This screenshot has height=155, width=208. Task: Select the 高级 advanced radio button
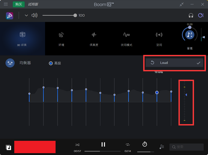[51, 63]
